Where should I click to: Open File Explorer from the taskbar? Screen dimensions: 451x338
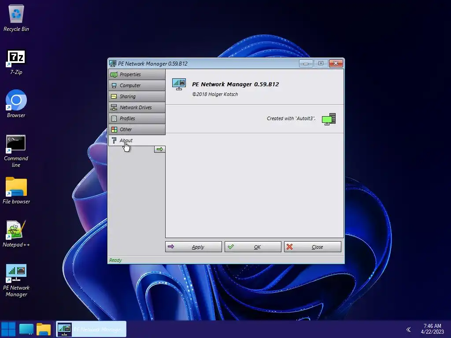(44, 329)
